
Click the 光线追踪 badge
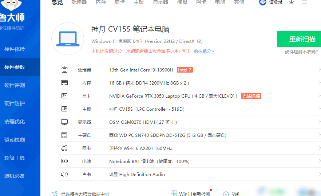251,96
